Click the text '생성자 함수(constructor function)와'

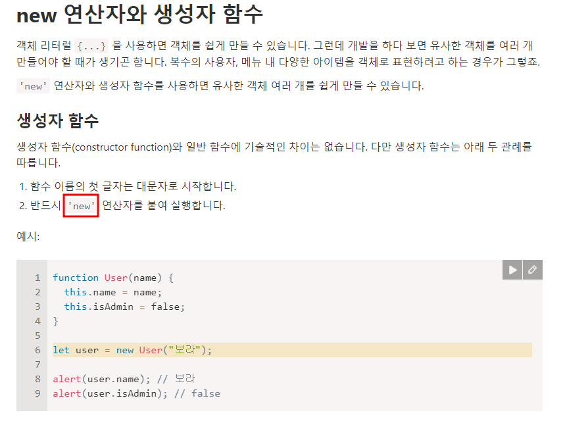(x=99, y=147)
